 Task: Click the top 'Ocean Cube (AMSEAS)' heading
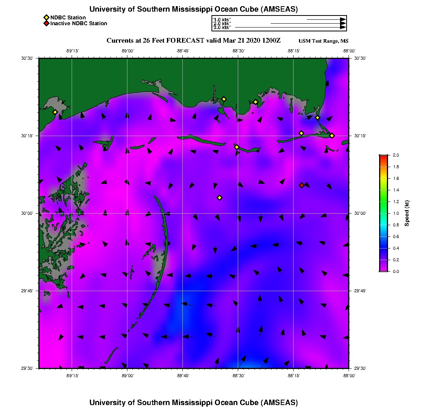194,9
